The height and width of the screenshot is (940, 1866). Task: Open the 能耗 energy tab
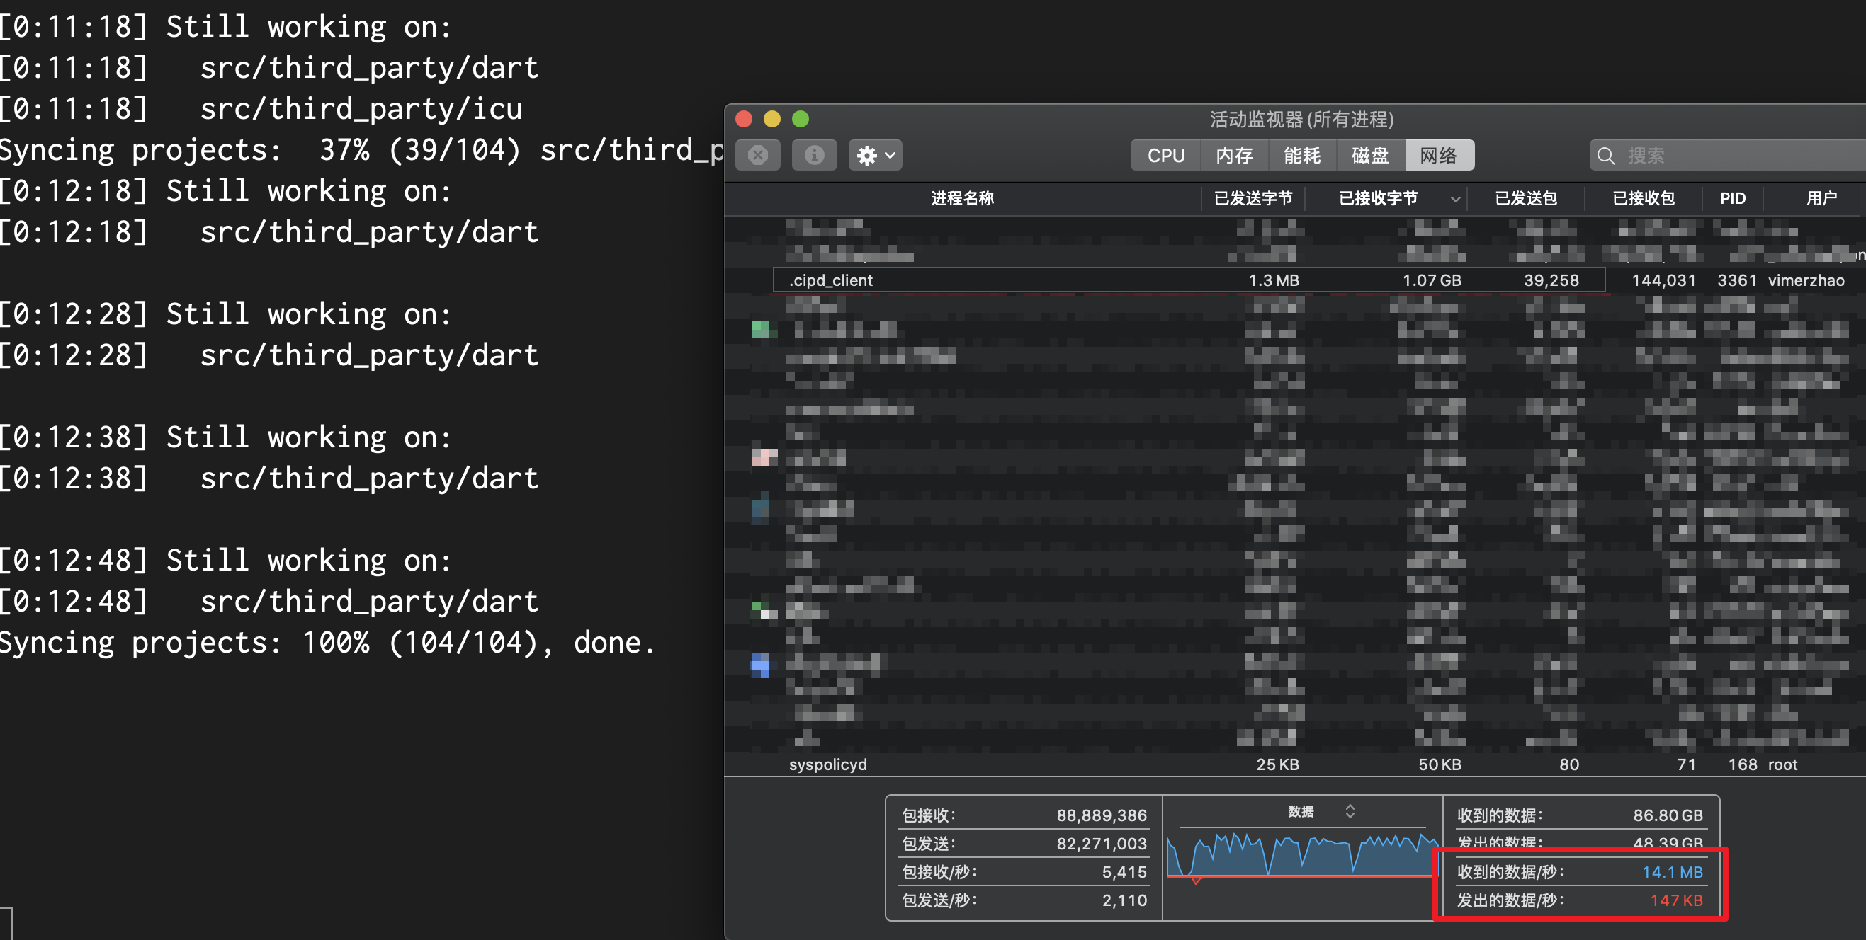1301,155
